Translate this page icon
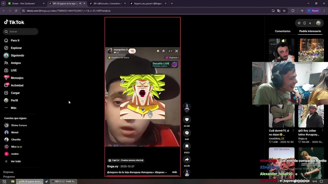 coord(279,11)
